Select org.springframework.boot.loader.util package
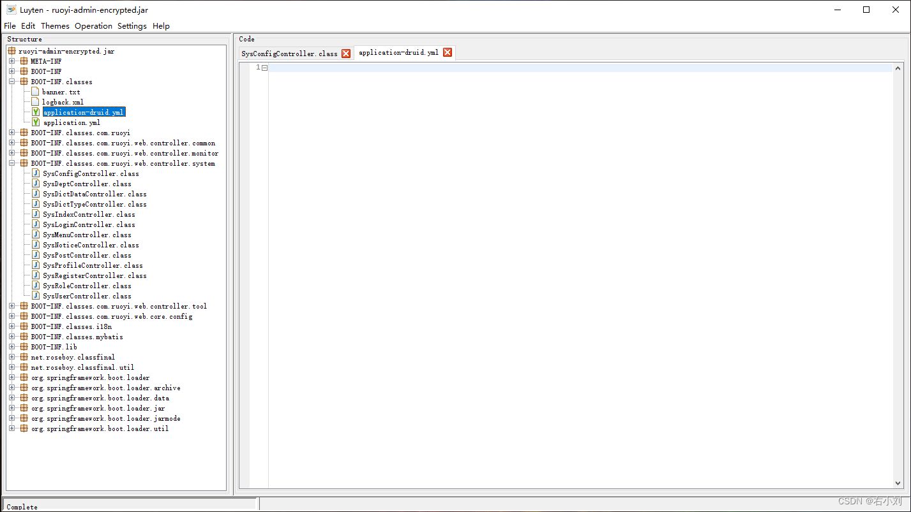Screen dimensions: 911x512 tap(100, 428)
